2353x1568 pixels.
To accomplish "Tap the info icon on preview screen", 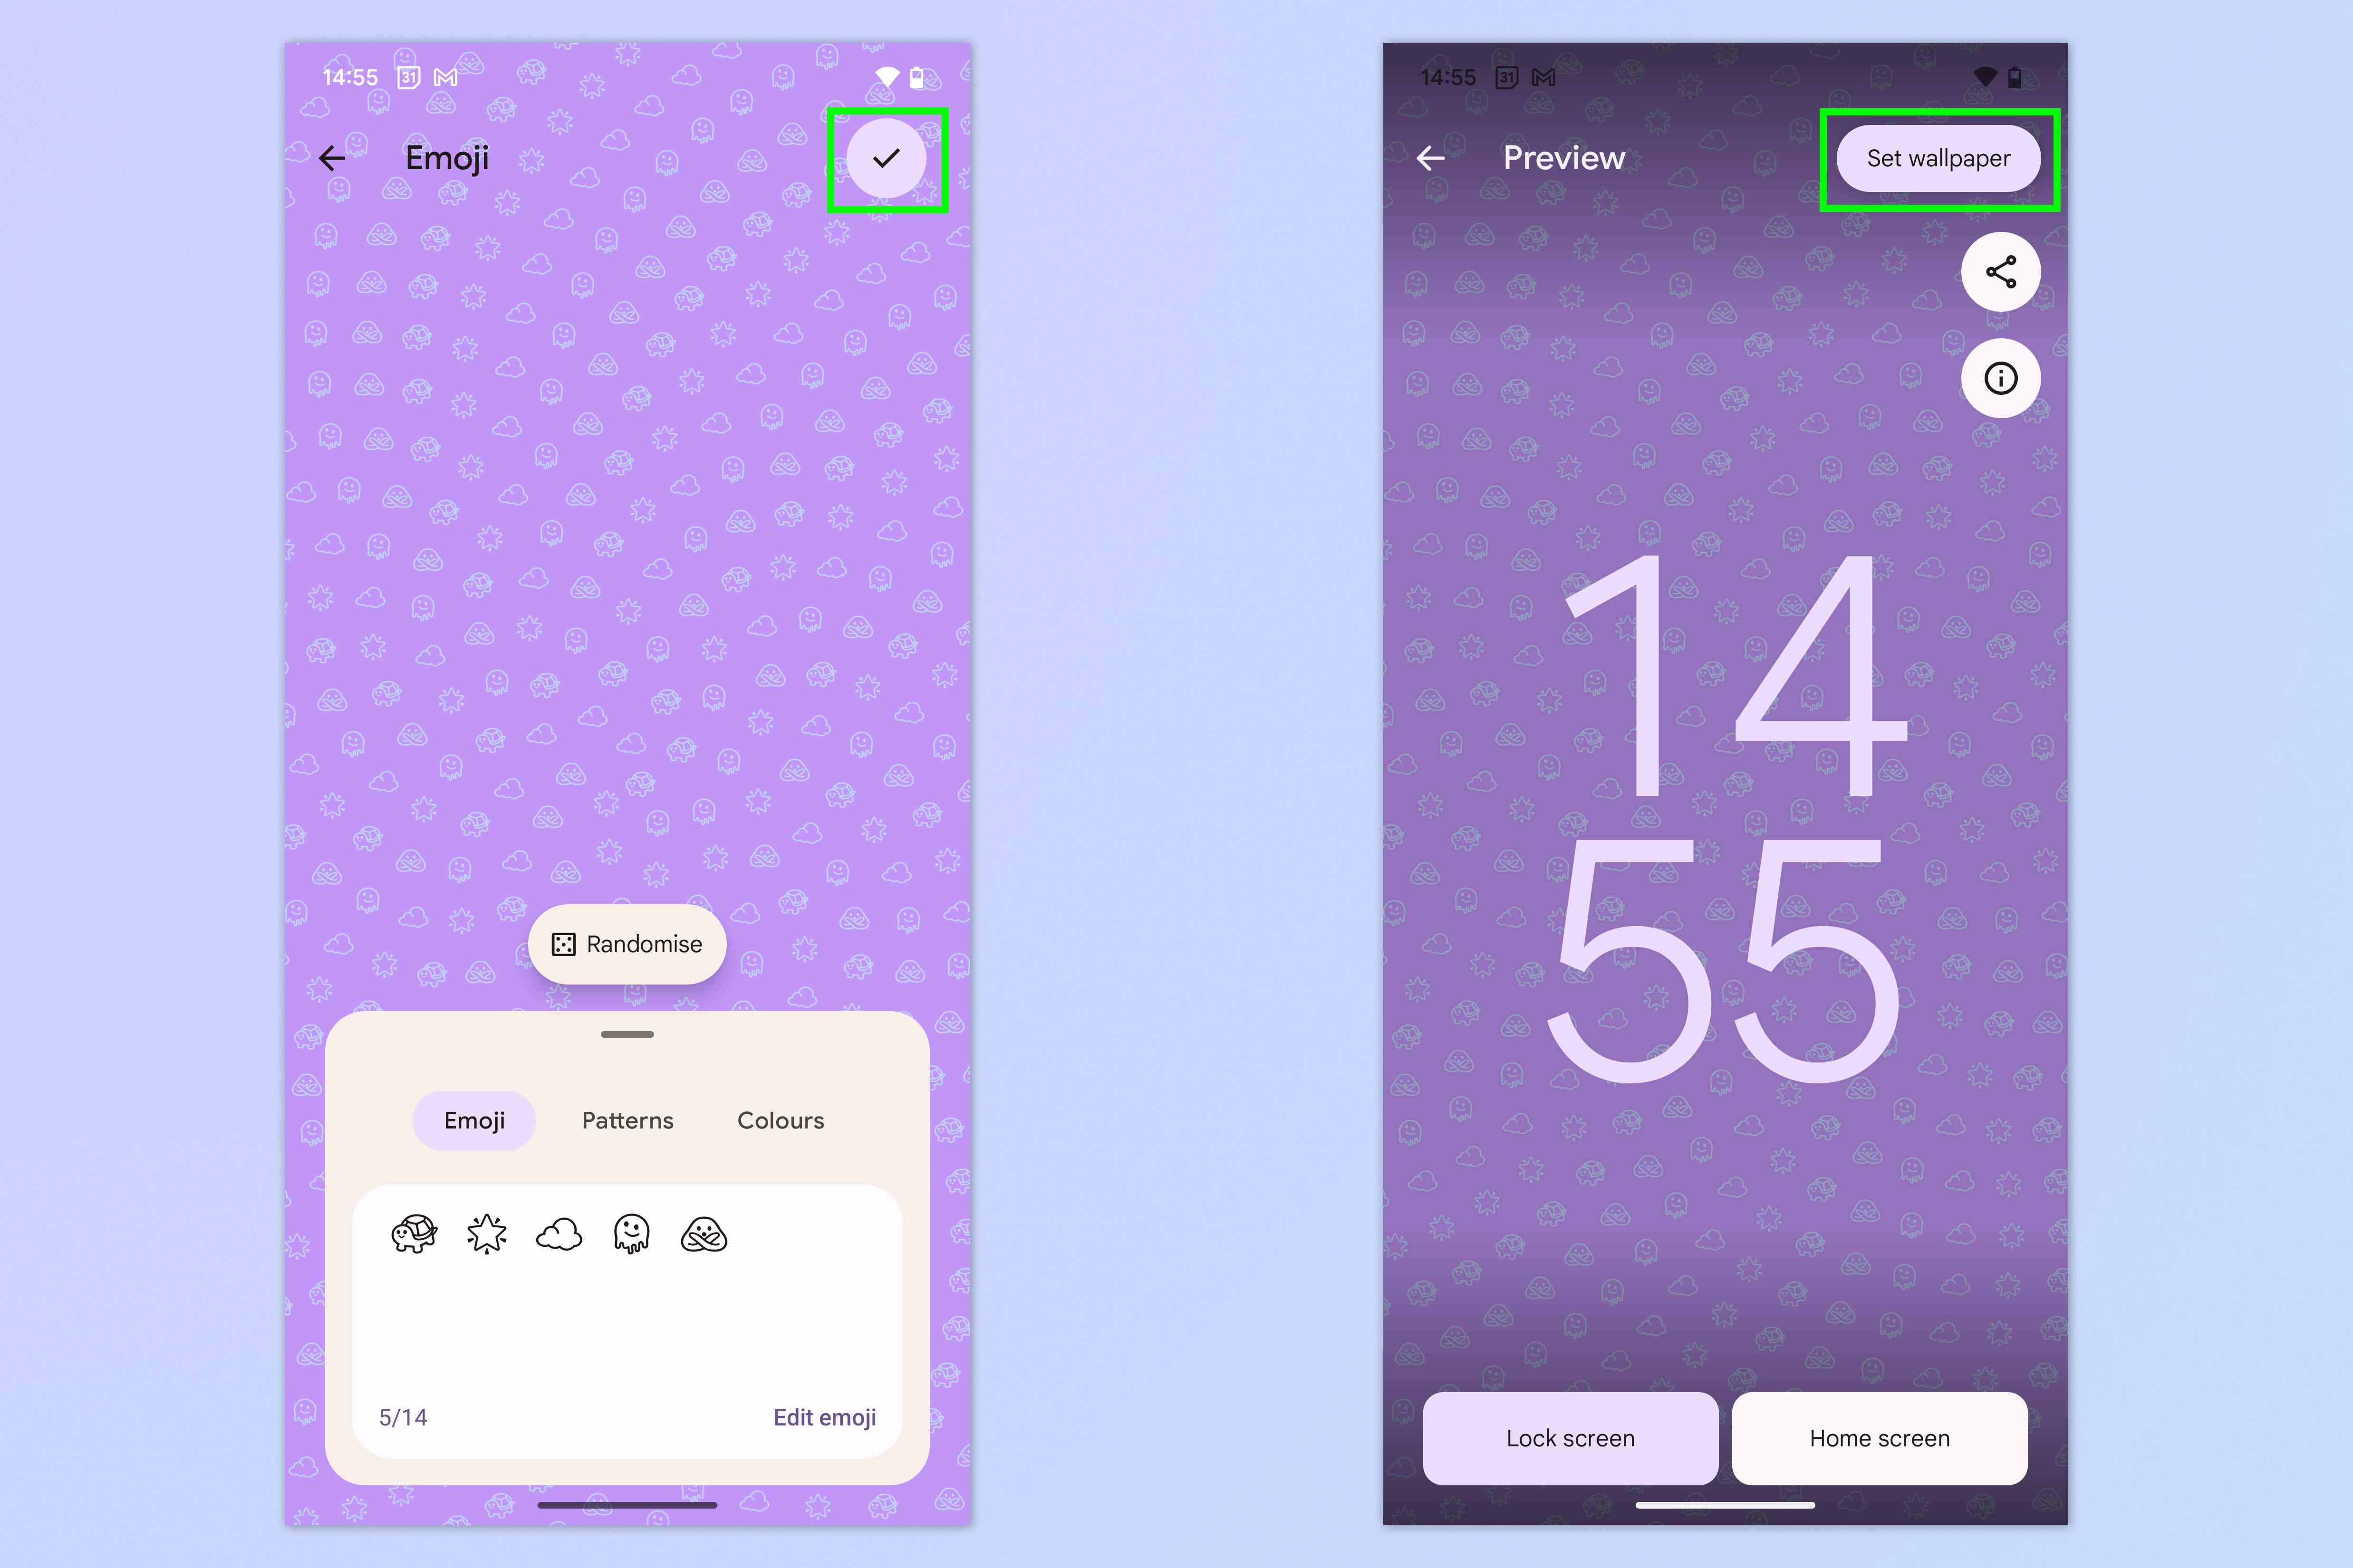I will (2001, 378).
